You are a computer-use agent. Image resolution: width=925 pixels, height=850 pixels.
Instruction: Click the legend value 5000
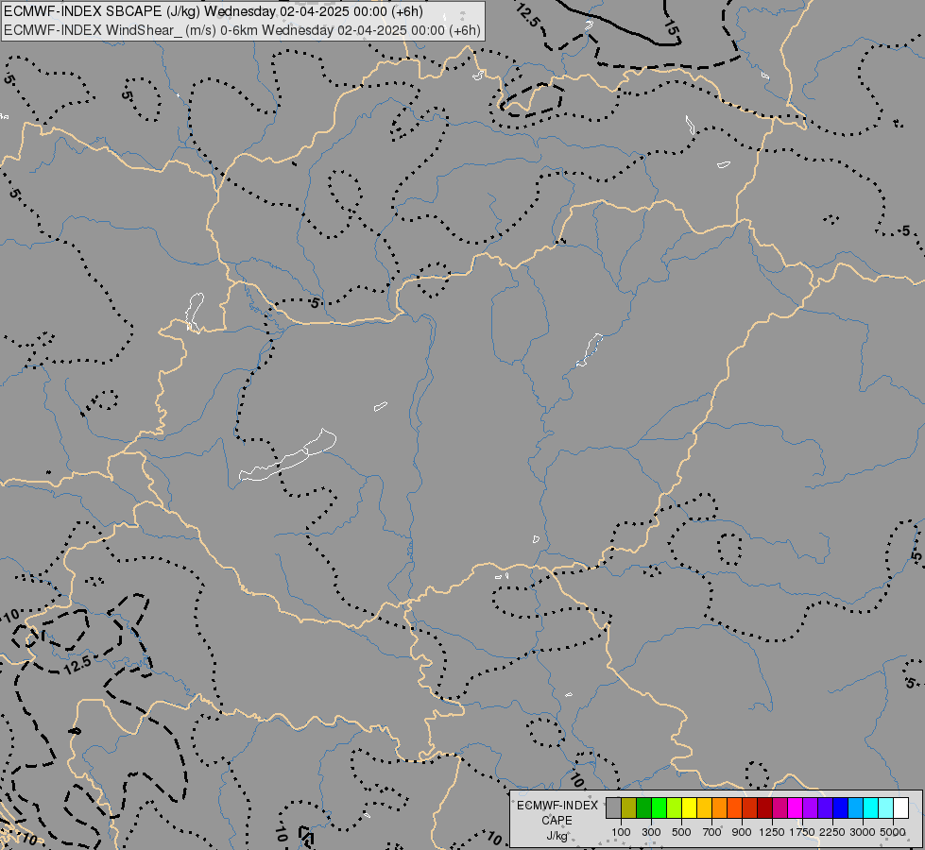(x=893, y=832)
